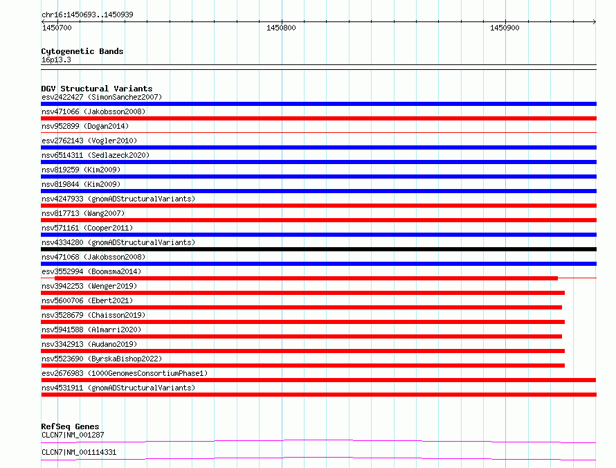Screen dimensions: 616x468
Task: Click the esv2422427 (SimonSanchez2007) variant label
Action: 102,97
